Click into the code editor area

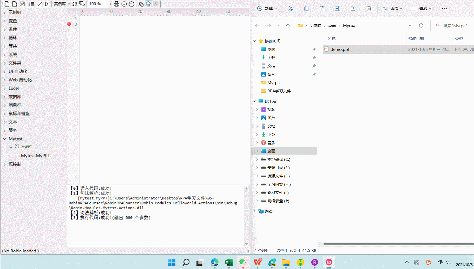click(x=164, y=100)
